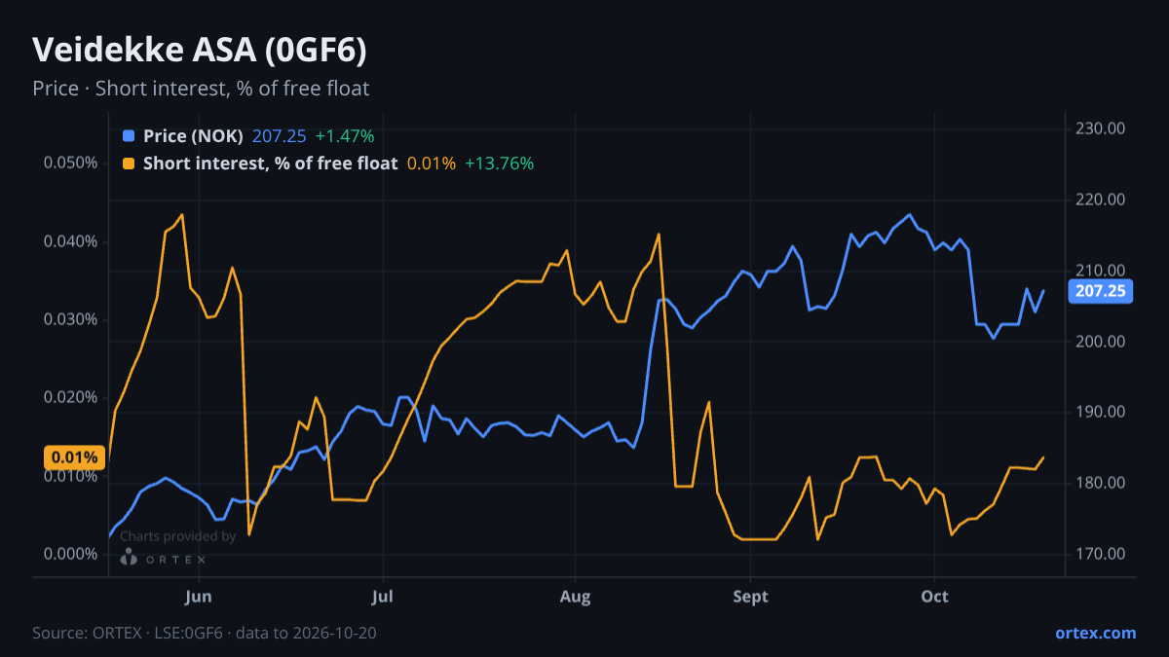Screen dimensions: 1169x657
Task: Click the 170.00 right axis label
Action: click(x=1102, y=554)
